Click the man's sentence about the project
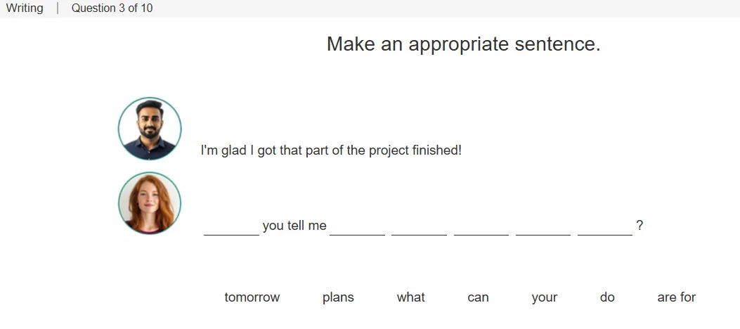 pyautogui.click(x=331, y=150)
